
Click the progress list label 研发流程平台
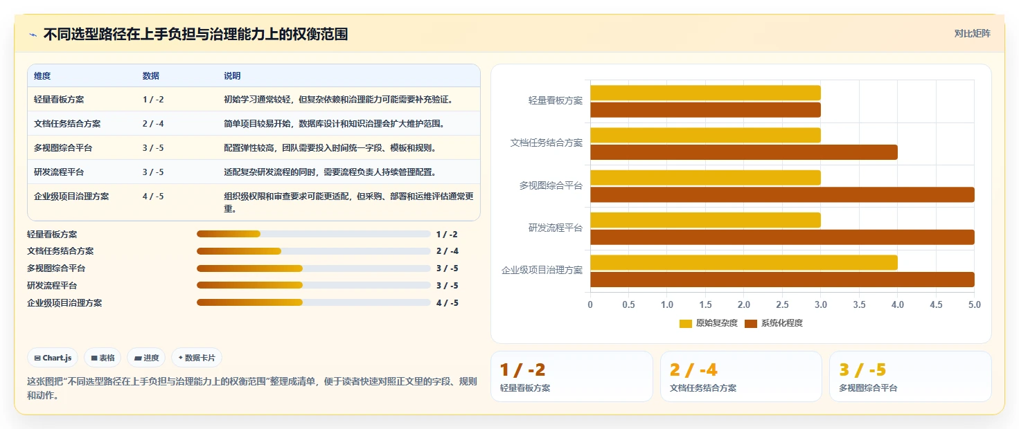pos(52,286)
